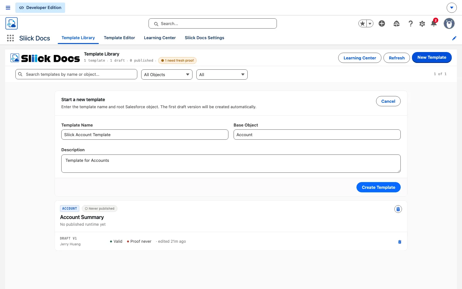Open the Notifications bell
This screenshot has width=462, height=289.
[434, 23]
